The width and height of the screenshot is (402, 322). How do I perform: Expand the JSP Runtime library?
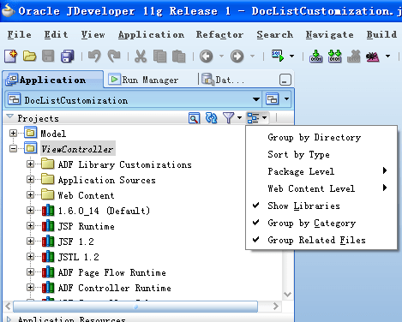click(x=30, y=226)
